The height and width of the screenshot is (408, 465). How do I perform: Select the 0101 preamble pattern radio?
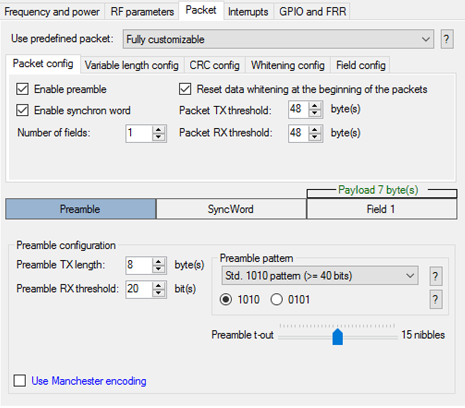click(277, 300)
